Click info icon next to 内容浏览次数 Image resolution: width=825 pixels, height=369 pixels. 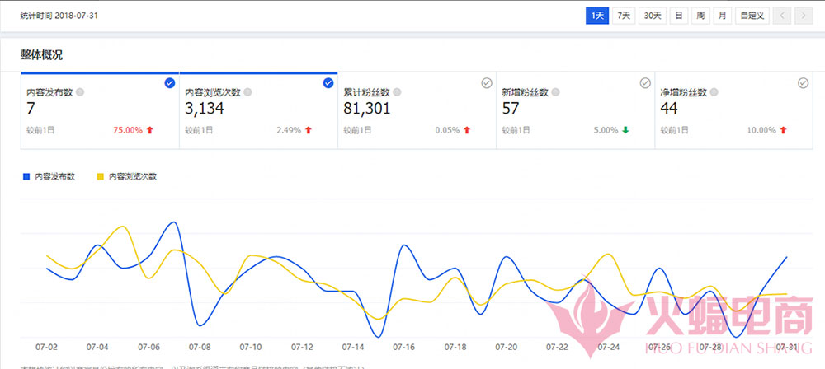pos(248,93)
